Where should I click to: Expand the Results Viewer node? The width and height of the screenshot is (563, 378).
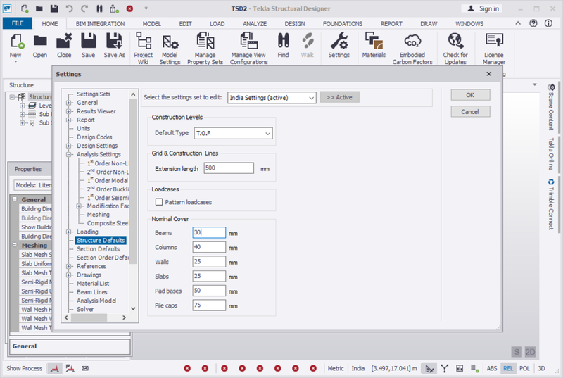point(68,111)
